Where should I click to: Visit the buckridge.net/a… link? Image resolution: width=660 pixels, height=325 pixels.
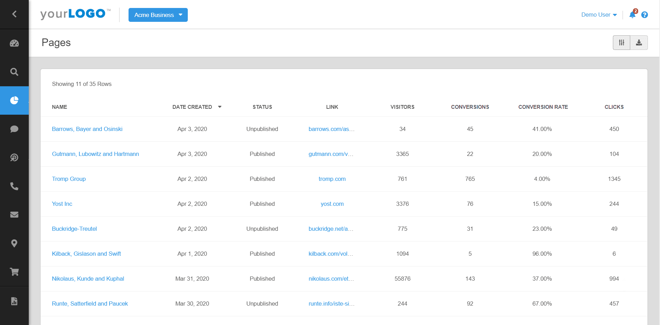(331, 229)
